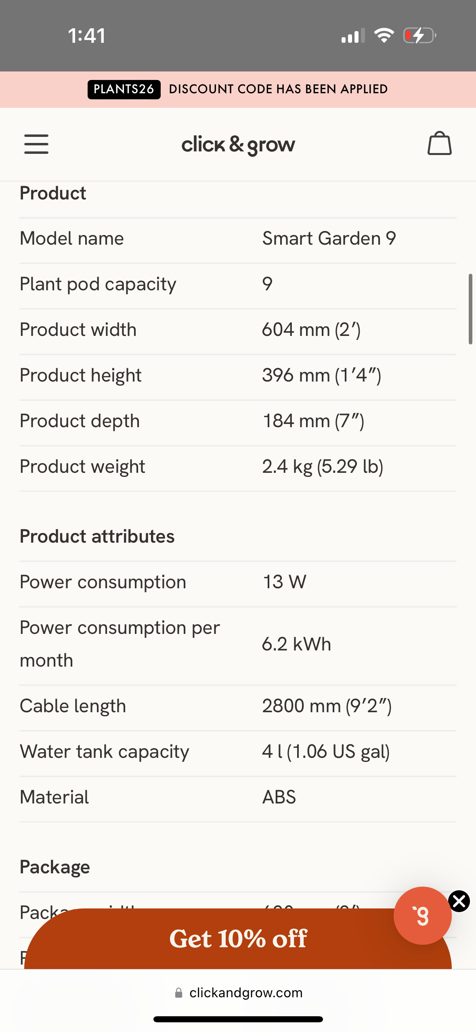Tap the PLANTS26 discount code badge
Screen dimensions: 476x1032
(x=124, y=89)
